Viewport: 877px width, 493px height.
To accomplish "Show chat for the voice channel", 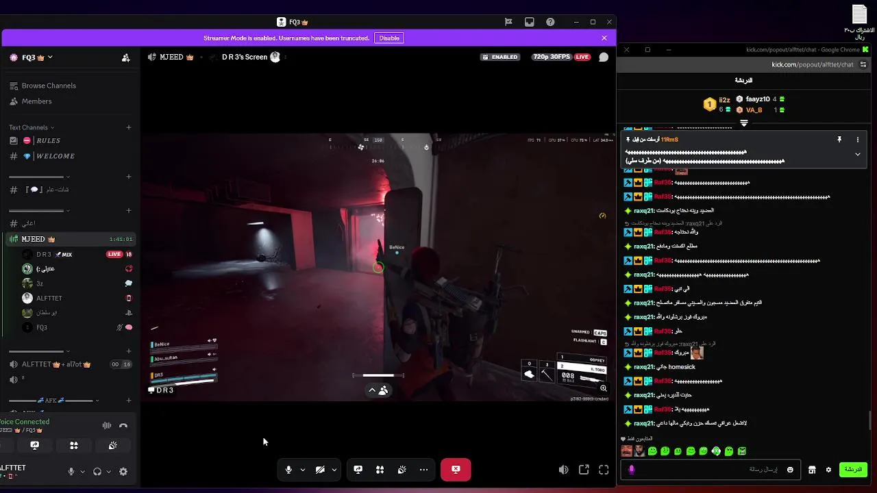I will pos(604,58).
